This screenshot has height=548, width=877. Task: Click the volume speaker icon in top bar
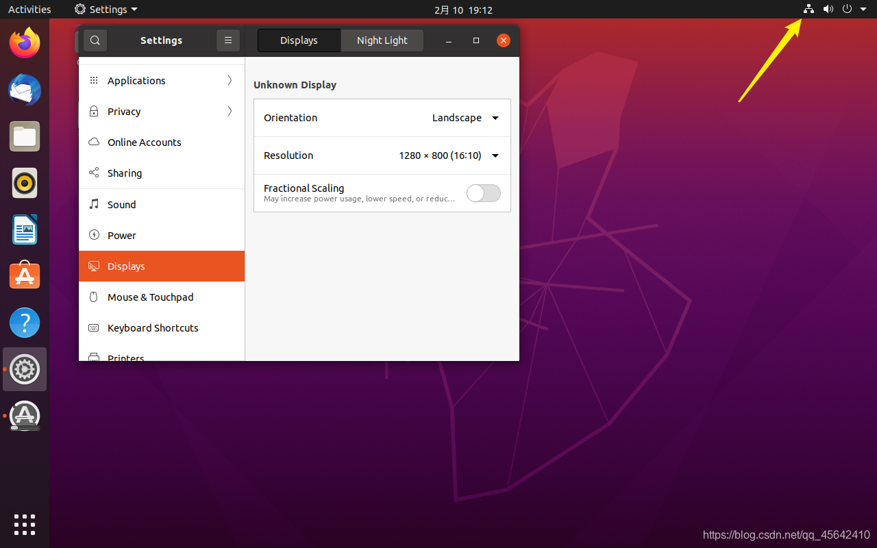point(828,10)
